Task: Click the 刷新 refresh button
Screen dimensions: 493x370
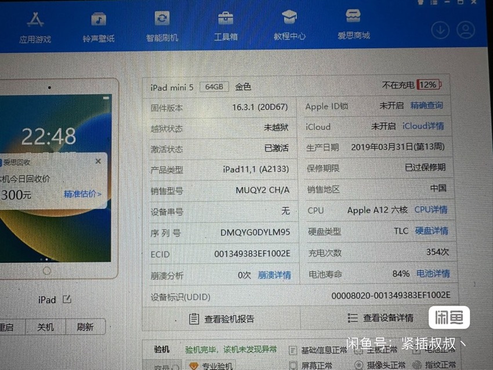Action: point(85,327)
